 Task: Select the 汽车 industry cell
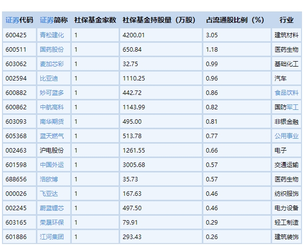pyautogui.click(x=281, y=79)
